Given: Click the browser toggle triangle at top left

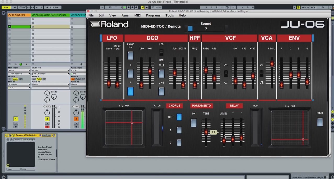Looking at the screenshot, I should pyautogui.click(x=3, y=13).
